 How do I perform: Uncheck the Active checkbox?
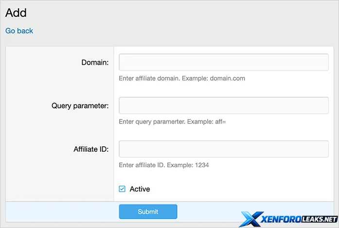[x=123, y=189]
